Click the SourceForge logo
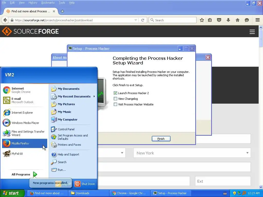 pyautogui.click(x=30, y=31)
